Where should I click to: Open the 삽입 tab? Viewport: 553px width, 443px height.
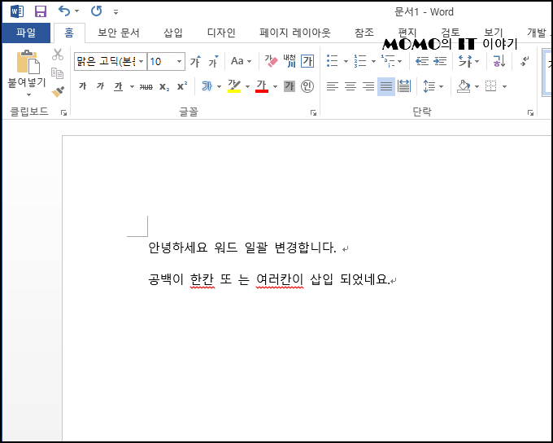coord(172,33)
